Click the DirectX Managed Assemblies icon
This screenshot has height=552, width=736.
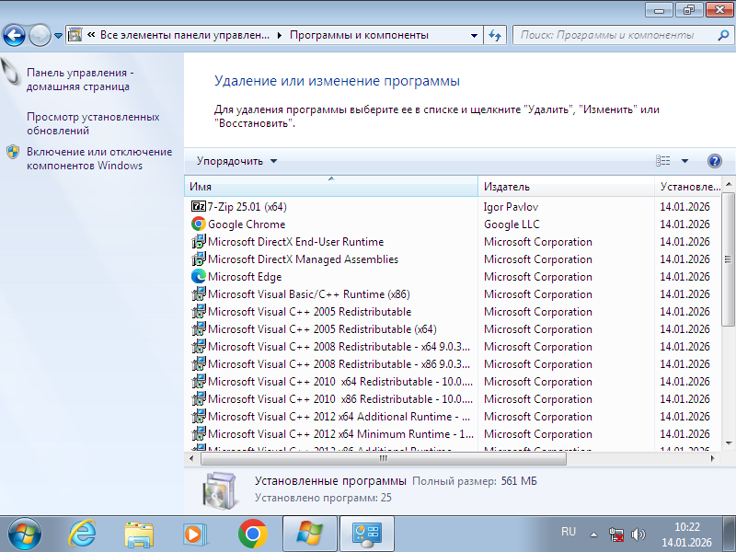point(199,259)
